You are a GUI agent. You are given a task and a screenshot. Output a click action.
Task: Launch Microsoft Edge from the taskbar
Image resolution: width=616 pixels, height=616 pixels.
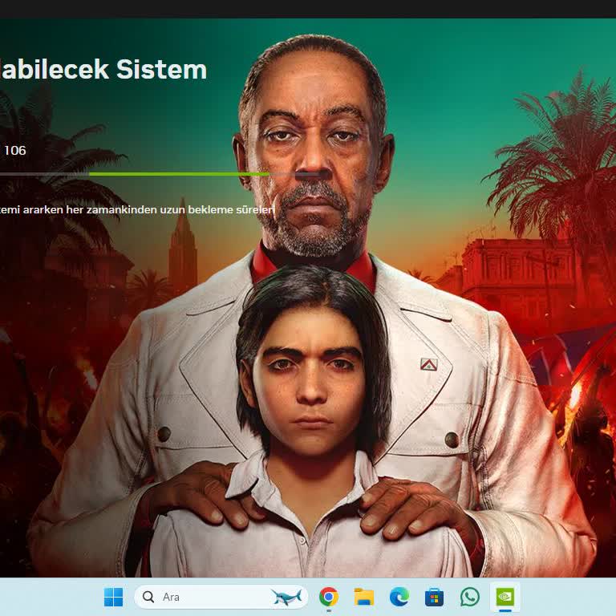399,597
